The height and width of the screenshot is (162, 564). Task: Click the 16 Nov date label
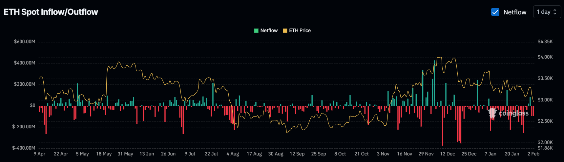click(405, 154)
